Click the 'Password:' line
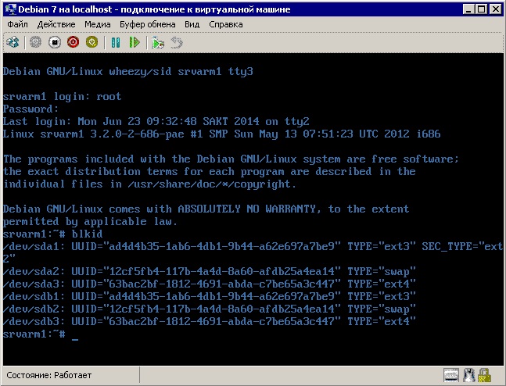This screenshot has height=386, width=506. click(x=31, y=109)
